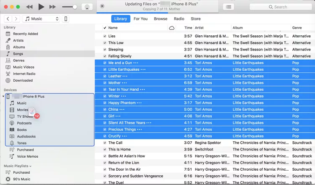Toggle checkbox for "Falling Slowly"
This screenshot has height=185, width=315.
(105, 56)
